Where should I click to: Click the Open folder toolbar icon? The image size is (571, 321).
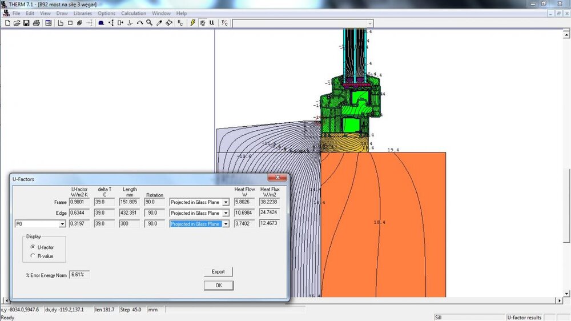17,23
